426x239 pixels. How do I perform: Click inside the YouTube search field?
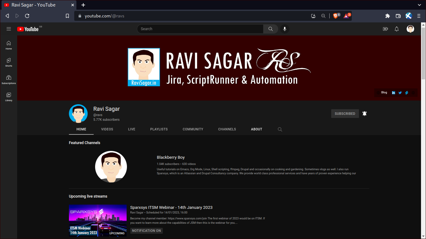[200, 29]
